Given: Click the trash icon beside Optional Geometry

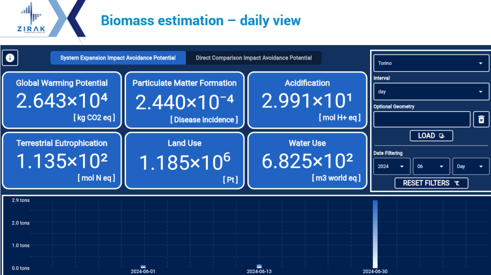Looking at the screenshot, I should [x=481, y=119].
